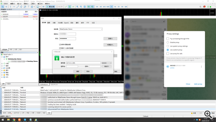This screenshot has height=122, width=216.
Task: Select the text label tool
Action: (x=29, y=7)
